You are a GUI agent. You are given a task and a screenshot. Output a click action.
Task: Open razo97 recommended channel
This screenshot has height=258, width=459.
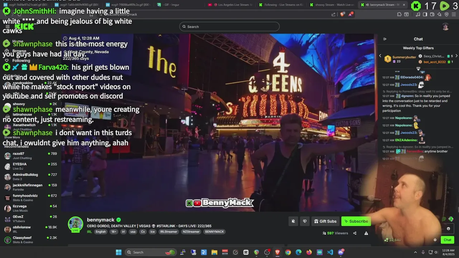pos(30,156)
